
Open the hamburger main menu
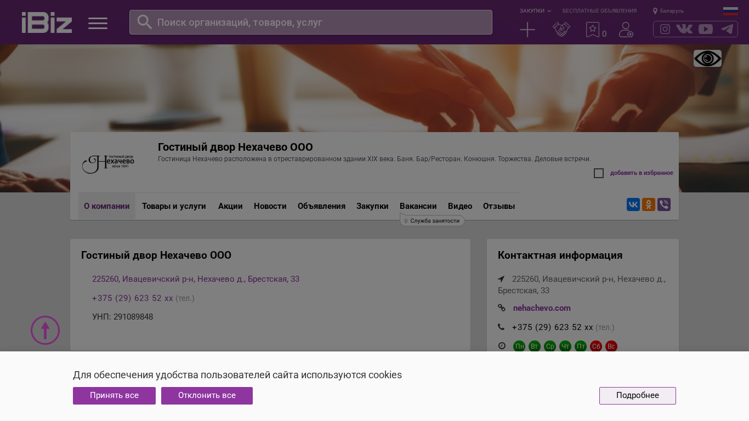pyautogui.click(x=98, y=23)
